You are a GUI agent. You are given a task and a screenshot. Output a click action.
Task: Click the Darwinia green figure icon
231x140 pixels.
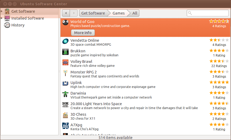[x=65, y=94]
